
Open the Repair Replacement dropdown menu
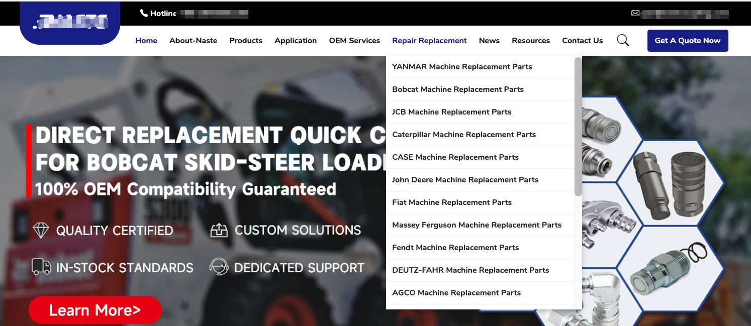pyautogui.click(x=429, y=41)
